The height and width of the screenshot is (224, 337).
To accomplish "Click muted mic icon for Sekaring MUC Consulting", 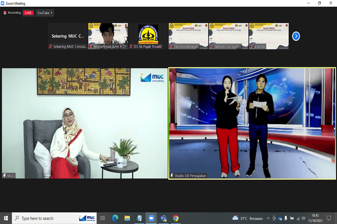I will click(51, 46).
